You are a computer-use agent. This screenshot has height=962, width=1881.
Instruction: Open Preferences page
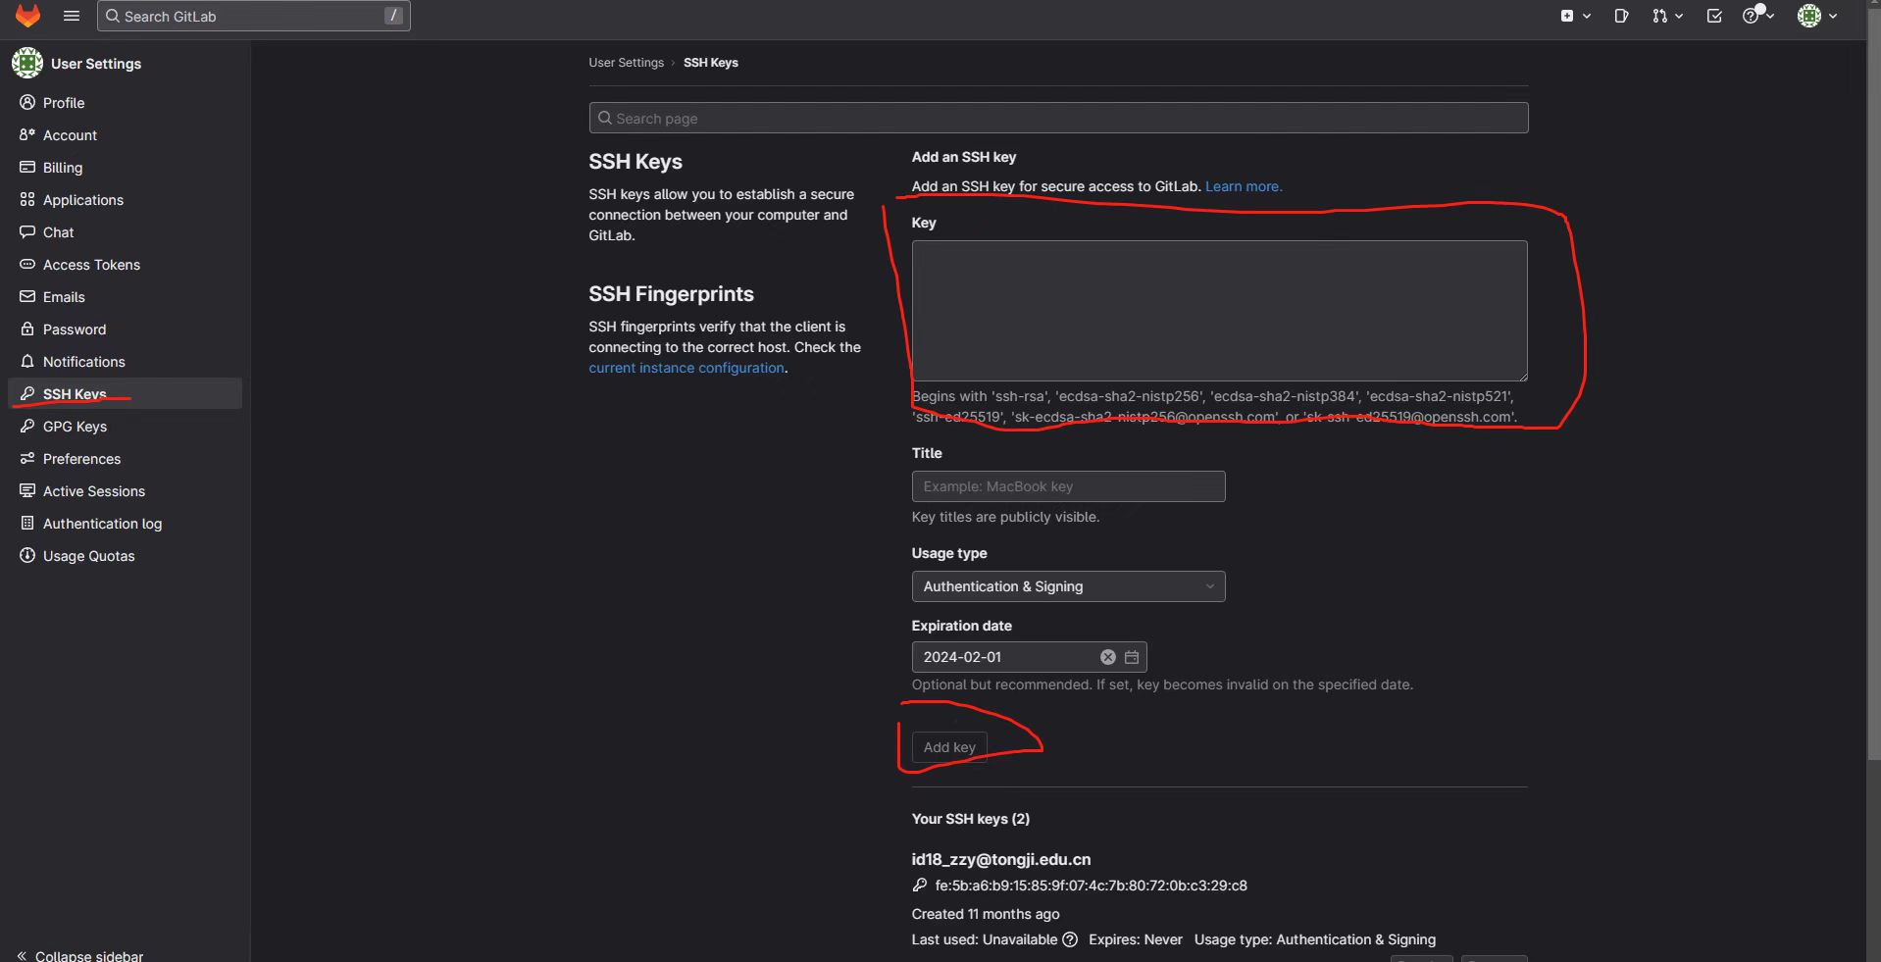coord(125,459)
